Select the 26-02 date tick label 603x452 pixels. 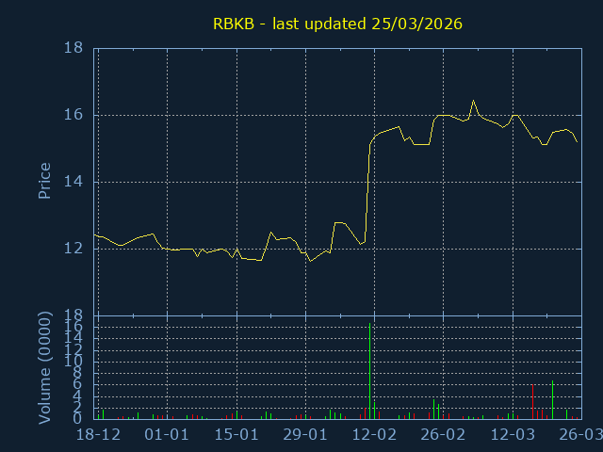coord(443,435)
